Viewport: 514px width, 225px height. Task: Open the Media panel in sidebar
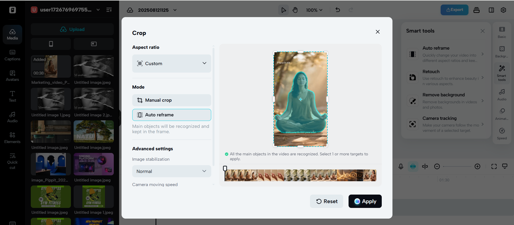[x=12, y=34]
